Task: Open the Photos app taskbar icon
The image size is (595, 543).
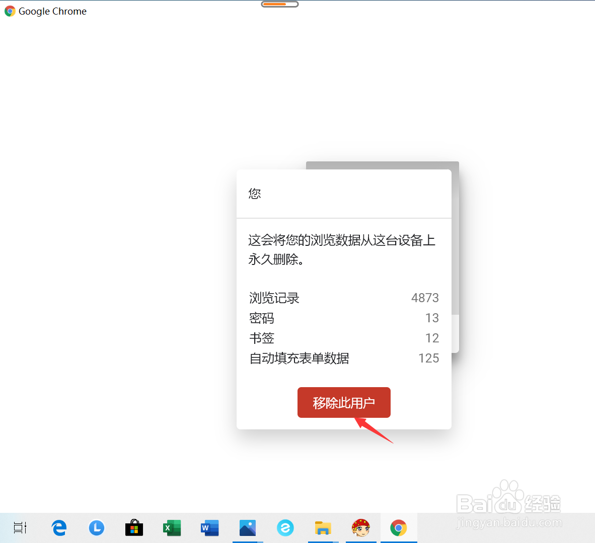Action: tap(248, 528)
